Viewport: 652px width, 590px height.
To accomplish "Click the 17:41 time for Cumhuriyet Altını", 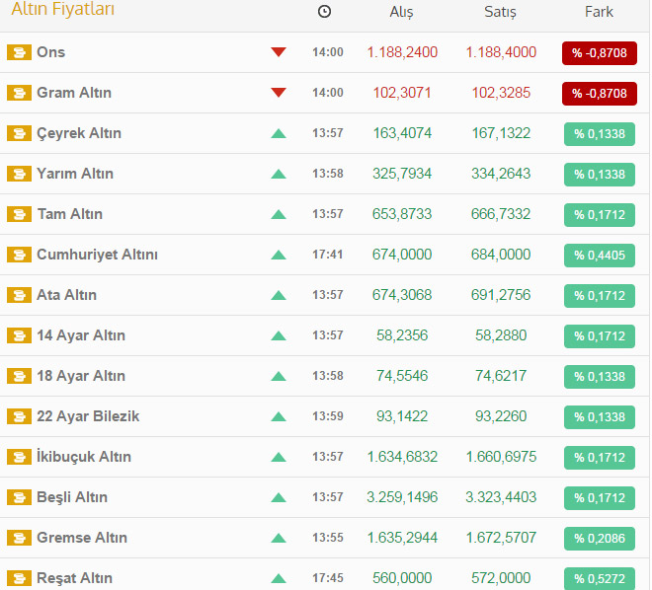I will coord(328,255).
